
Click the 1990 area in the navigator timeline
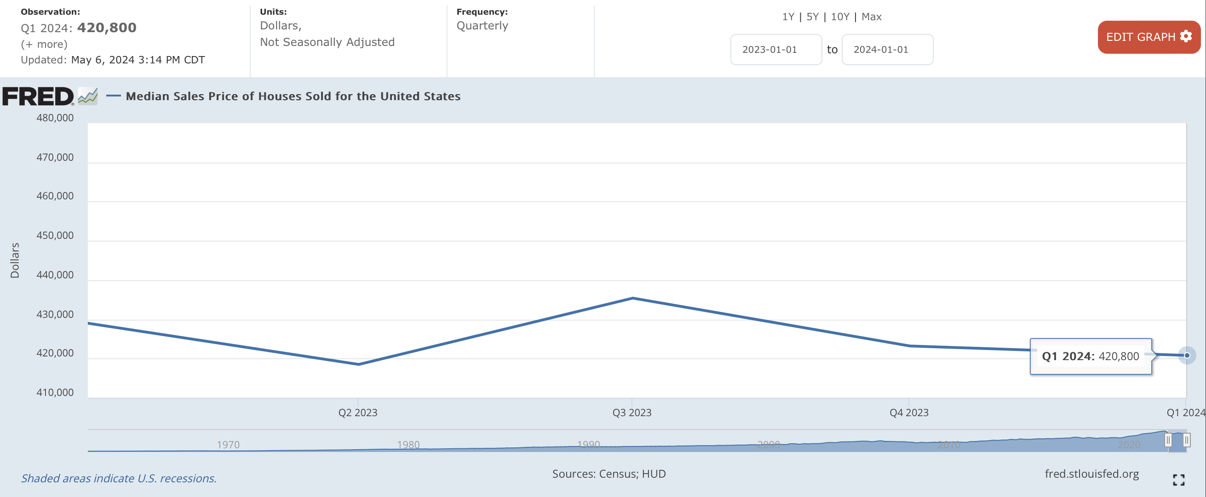pos(588,444)
